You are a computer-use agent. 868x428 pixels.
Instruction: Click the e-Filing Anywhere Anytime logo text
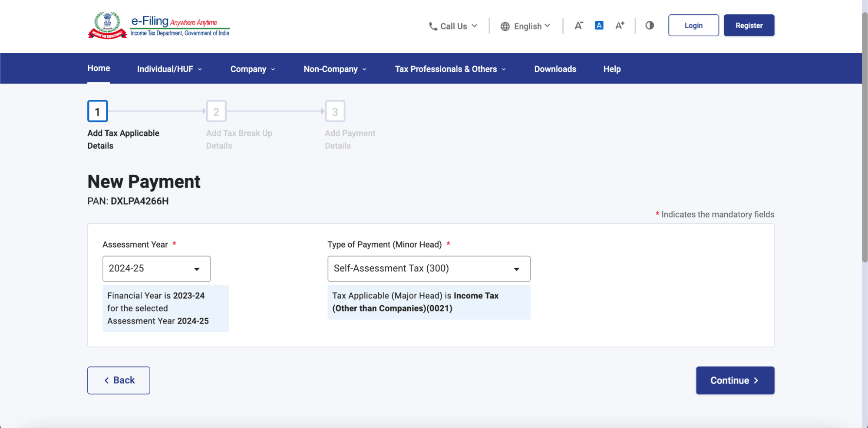point(180,26)
